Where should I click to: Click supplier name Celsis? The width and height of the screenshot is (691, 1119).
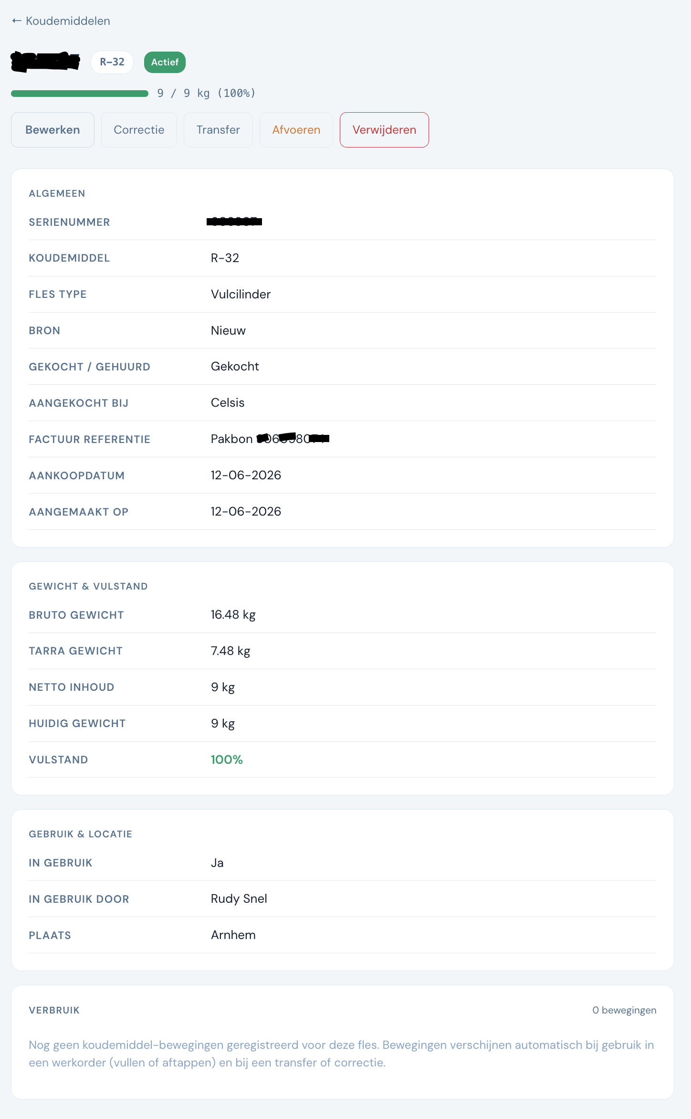(228, 403)
